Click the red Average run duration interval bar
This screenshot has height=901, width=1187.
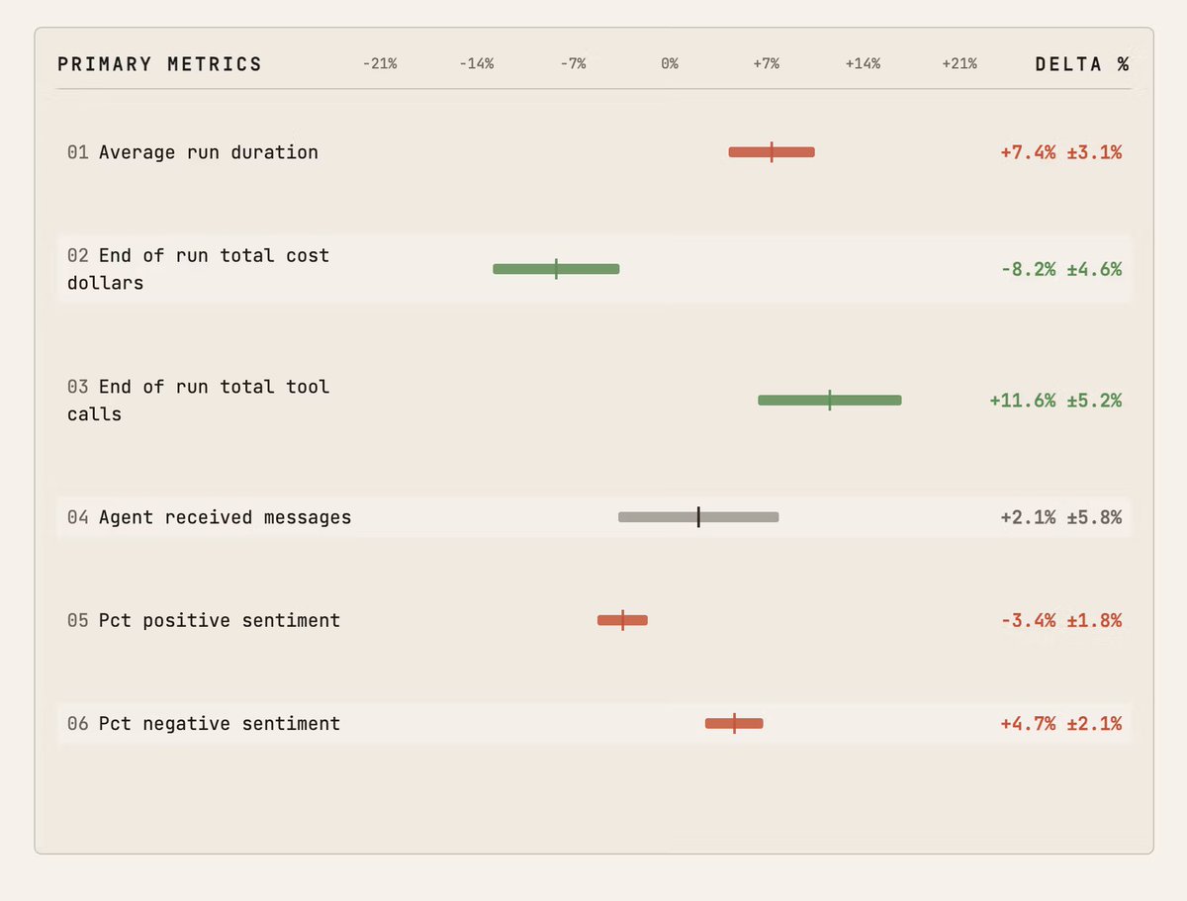point(772,152)
